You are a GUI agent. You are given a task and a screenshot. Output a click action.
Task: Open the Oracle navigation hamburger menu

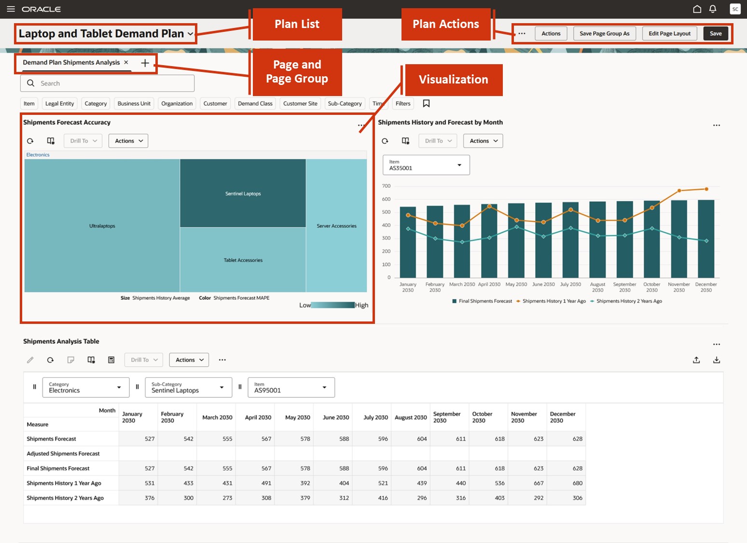point(11,9)
